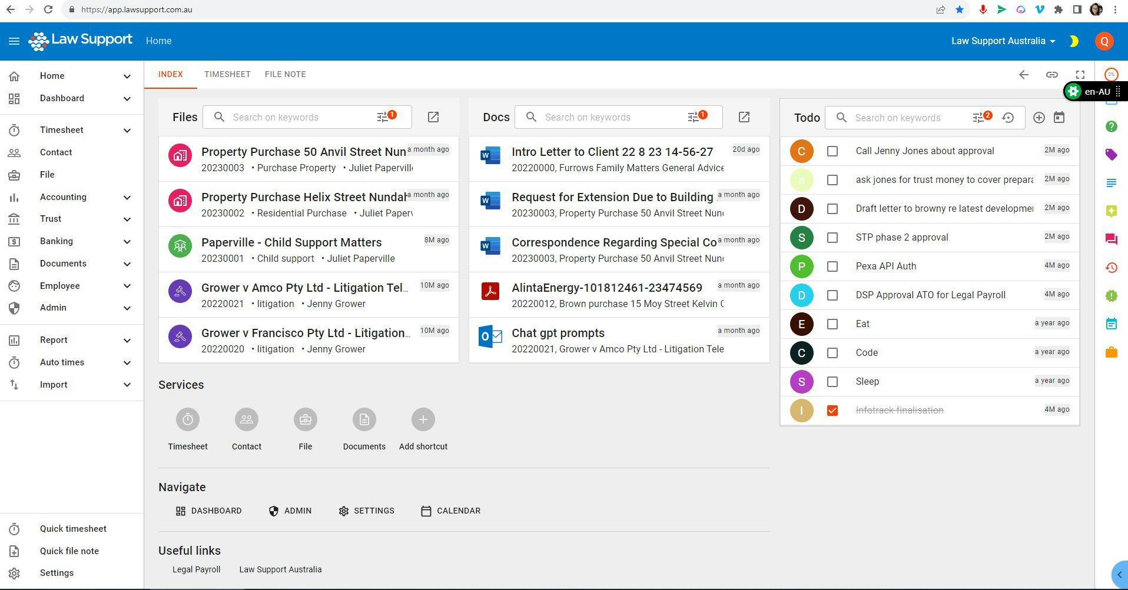The height and width of the screenshot is (590, 1128).
Task: Click the Todo history icon
Action: [1009, 118]
